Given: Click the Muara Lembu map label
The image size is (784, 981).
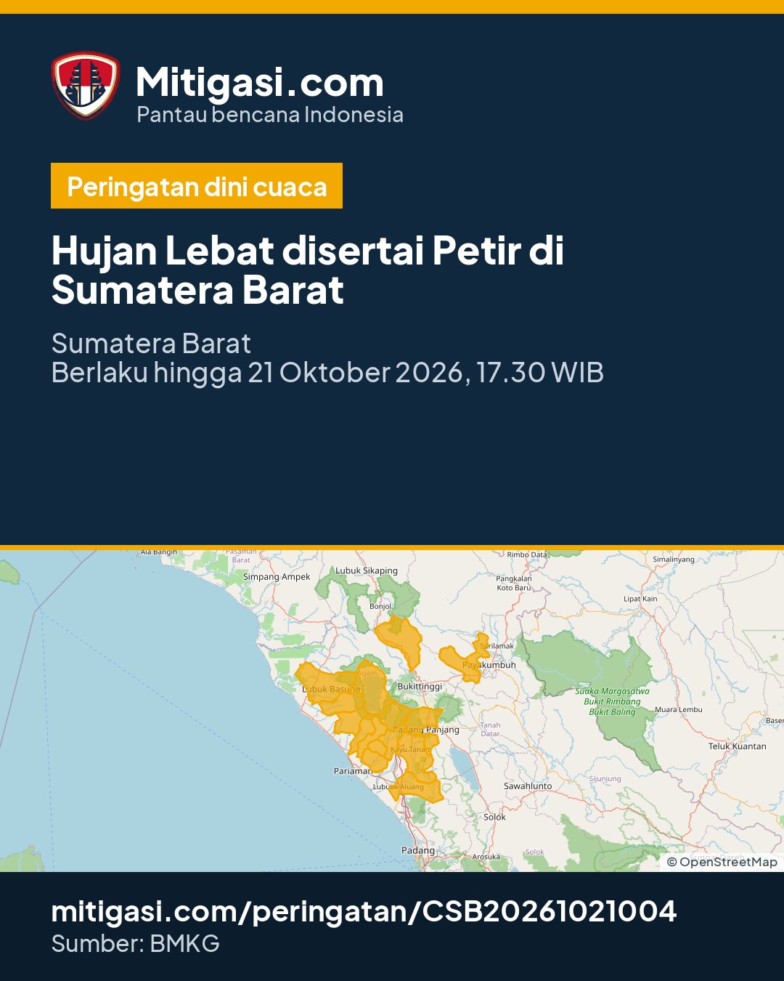Looking at the screenshot, I should [679, 709].
